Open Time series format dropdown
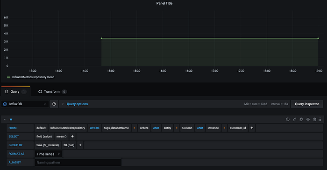 click(49, 154)
